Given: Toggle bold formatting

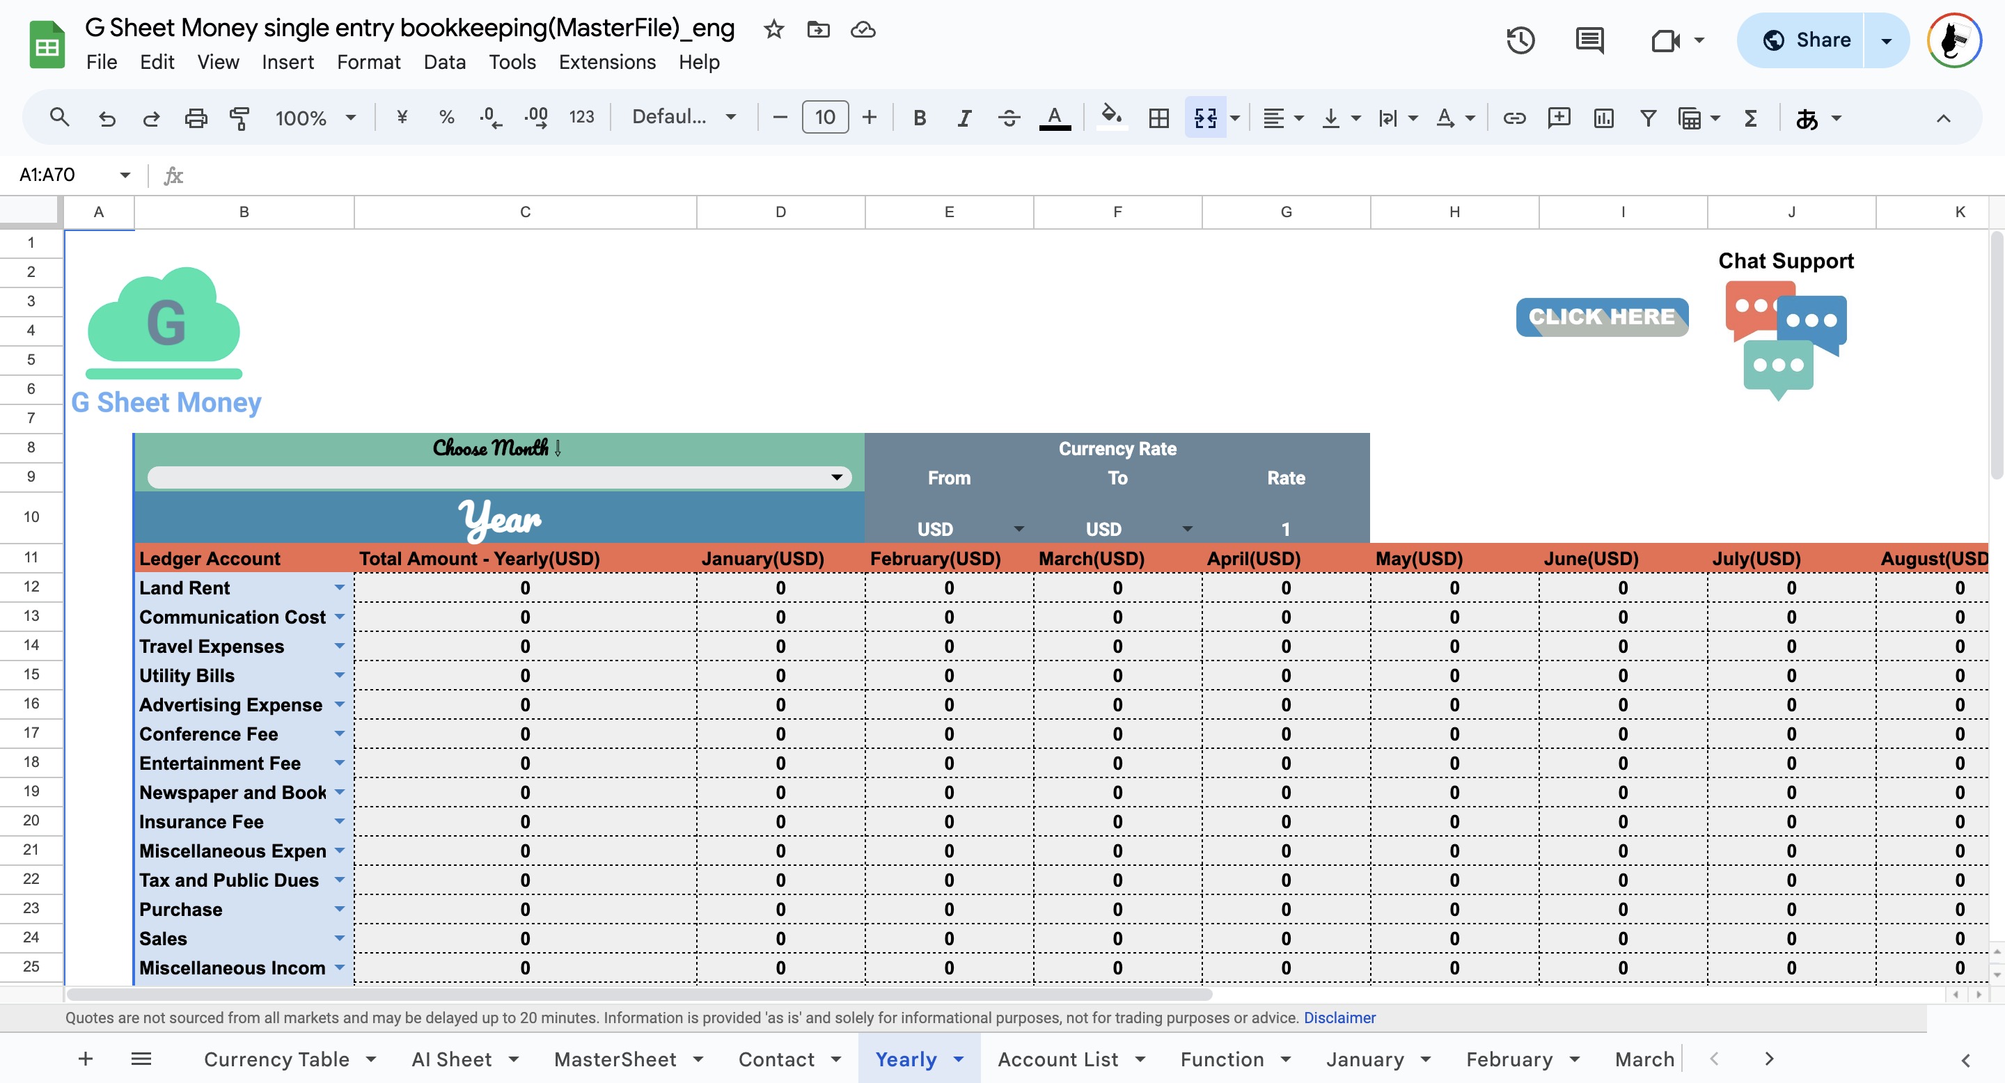Looking at the screenshot, I should click(x=919, y=118).
